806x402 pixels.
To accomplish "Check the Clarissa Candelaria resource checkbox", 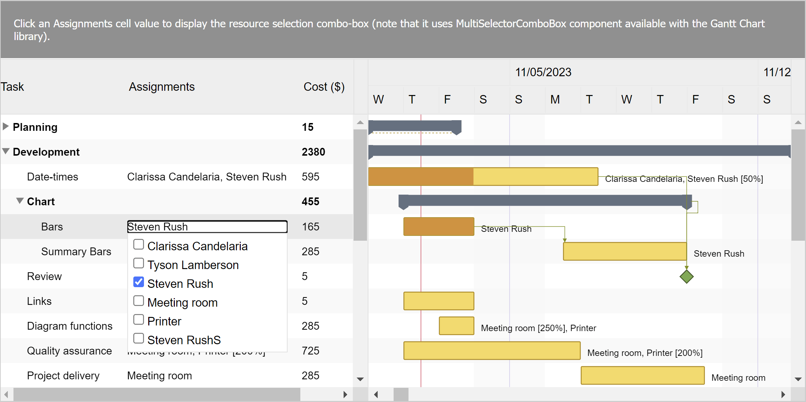I will point(138,244).
